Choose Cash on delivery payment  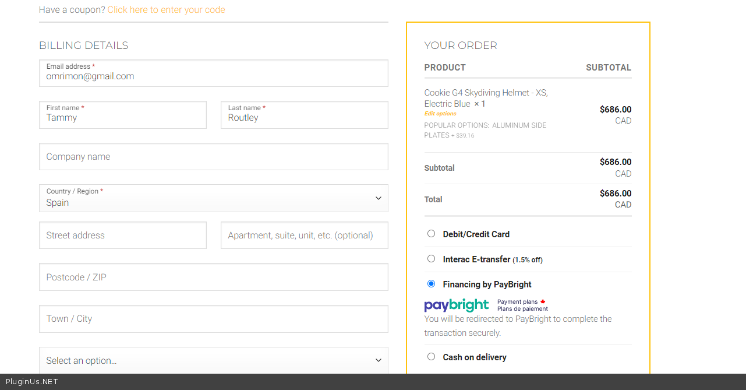click(x=431, y=357)
